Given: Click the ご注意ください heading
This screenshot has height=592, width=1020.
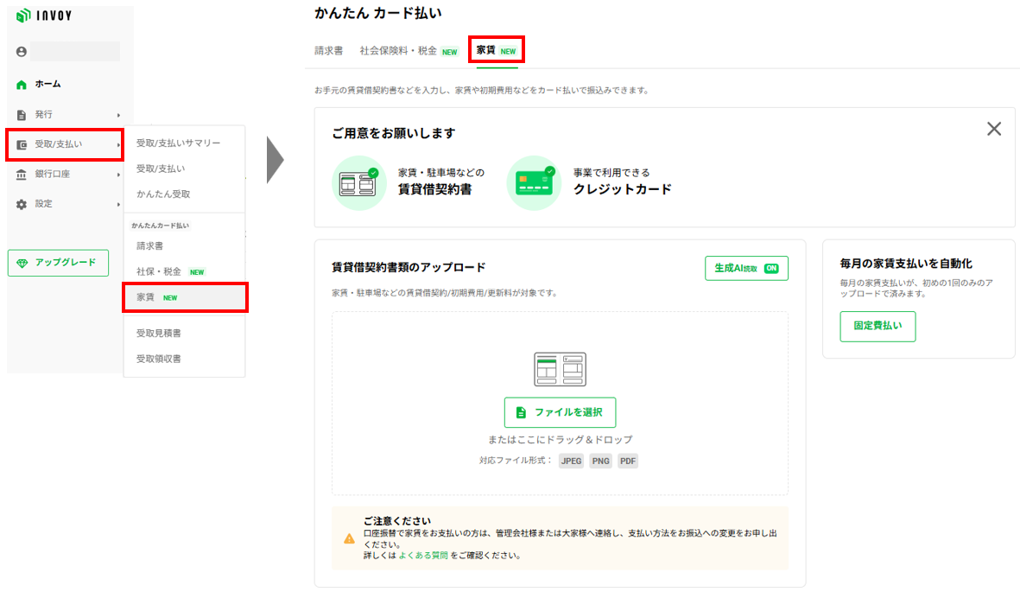Looking at the screenshot, I should point(397,521).
